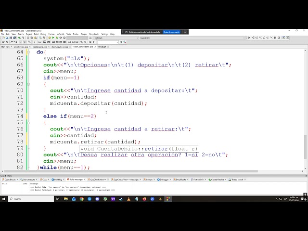The width and height of the screenshot is (308, 231).
Task: Close the classCuentaDebito.cpp tab
Action: tap(95, 47)
